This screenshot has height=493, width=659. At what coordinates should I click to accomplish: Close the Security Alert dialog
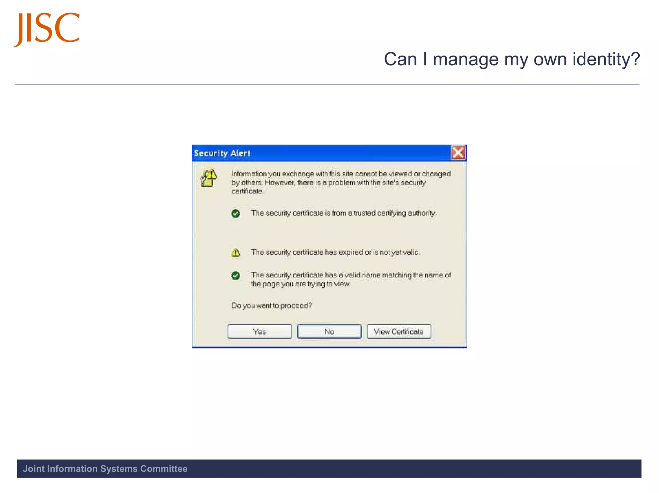[x=458, y=153]
